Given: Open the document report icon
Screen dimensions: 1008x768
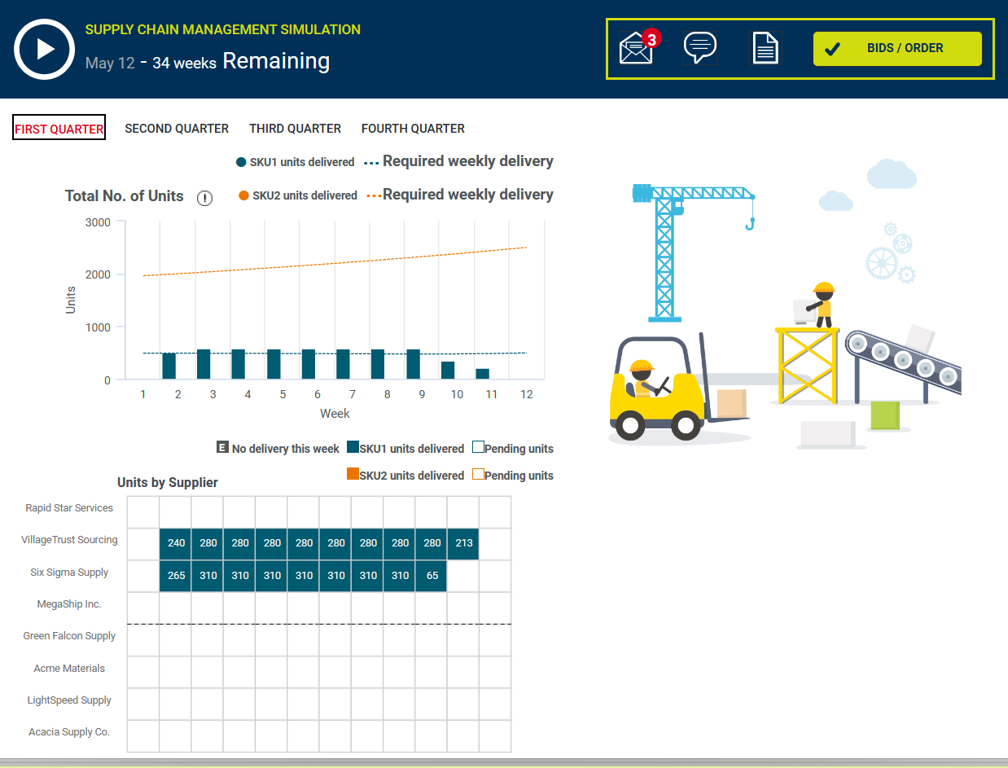Looking at the screenshot, I should (x=765, y=47).
